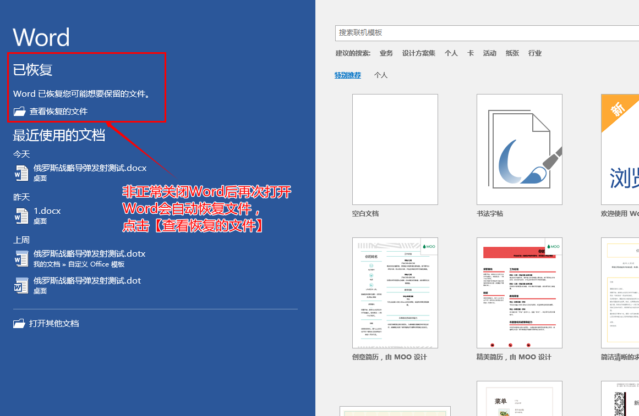This screenshot has height=416, width=639.
Task: Select the 空白文档 blank document thumbnail
Action: tap(395, 149)
